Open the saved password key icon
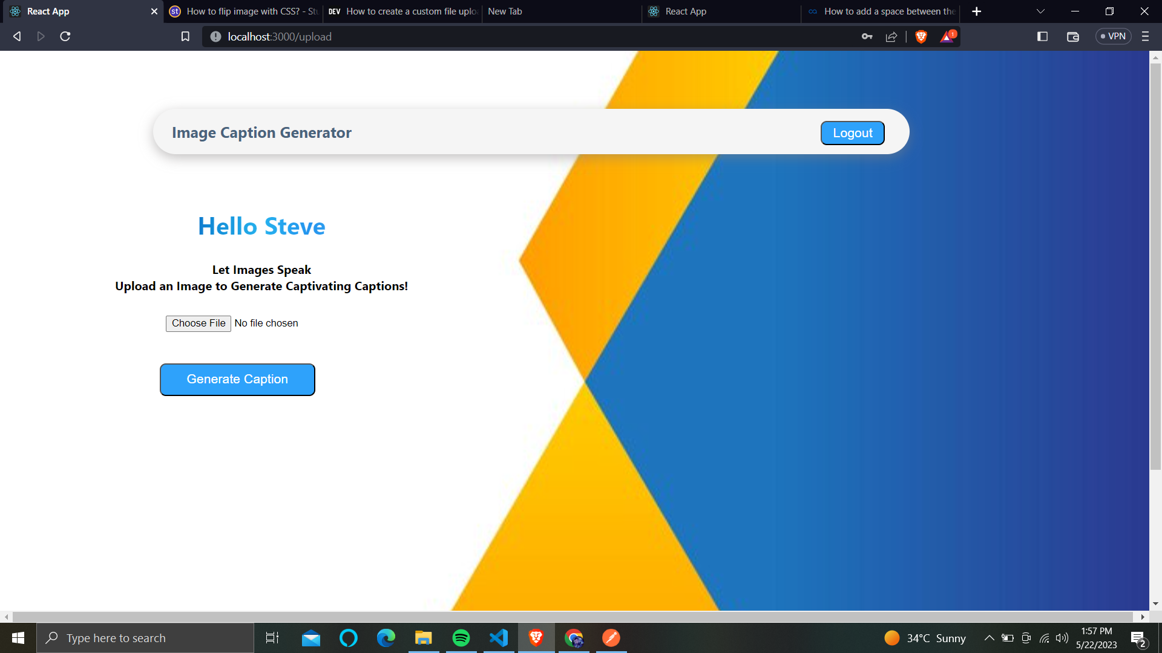The width and height of the screenshot is (1162, 653). 867,37
